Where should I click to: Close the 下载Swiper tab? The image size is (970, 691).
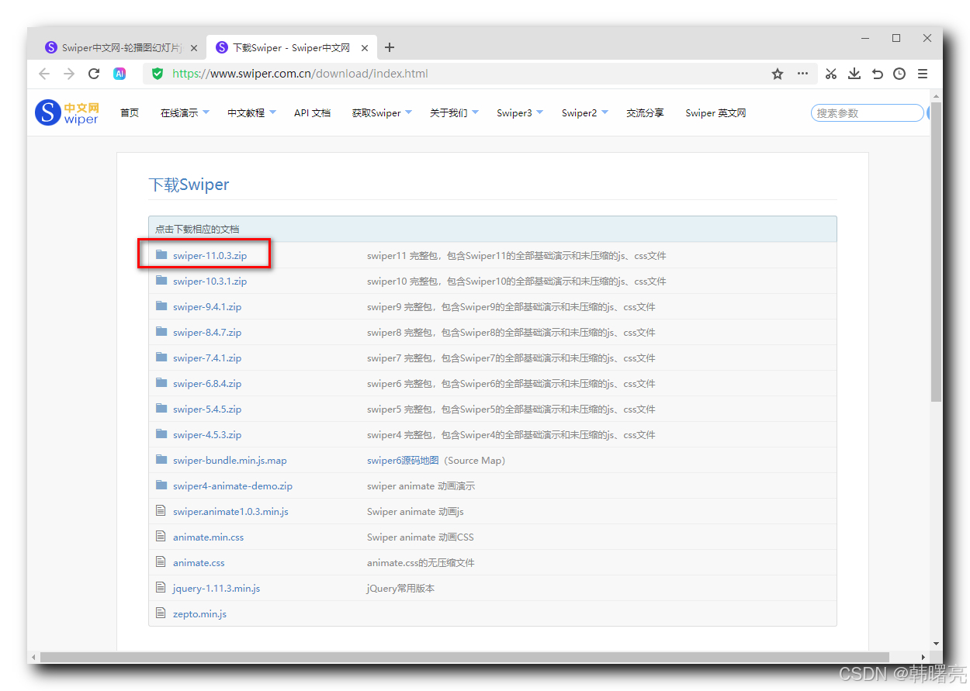[365, 48]
